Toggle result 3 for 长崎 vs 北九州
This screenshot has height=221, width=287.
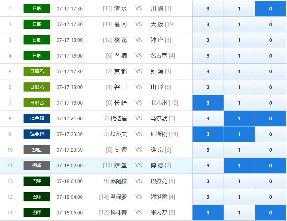(208, 103)
